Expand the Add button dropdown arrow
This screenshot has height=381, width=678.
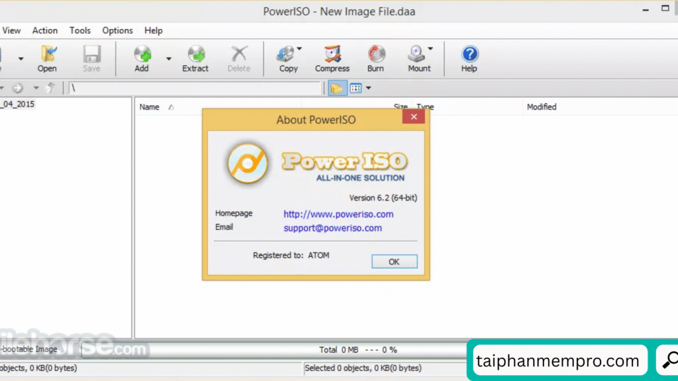[168, 59]
